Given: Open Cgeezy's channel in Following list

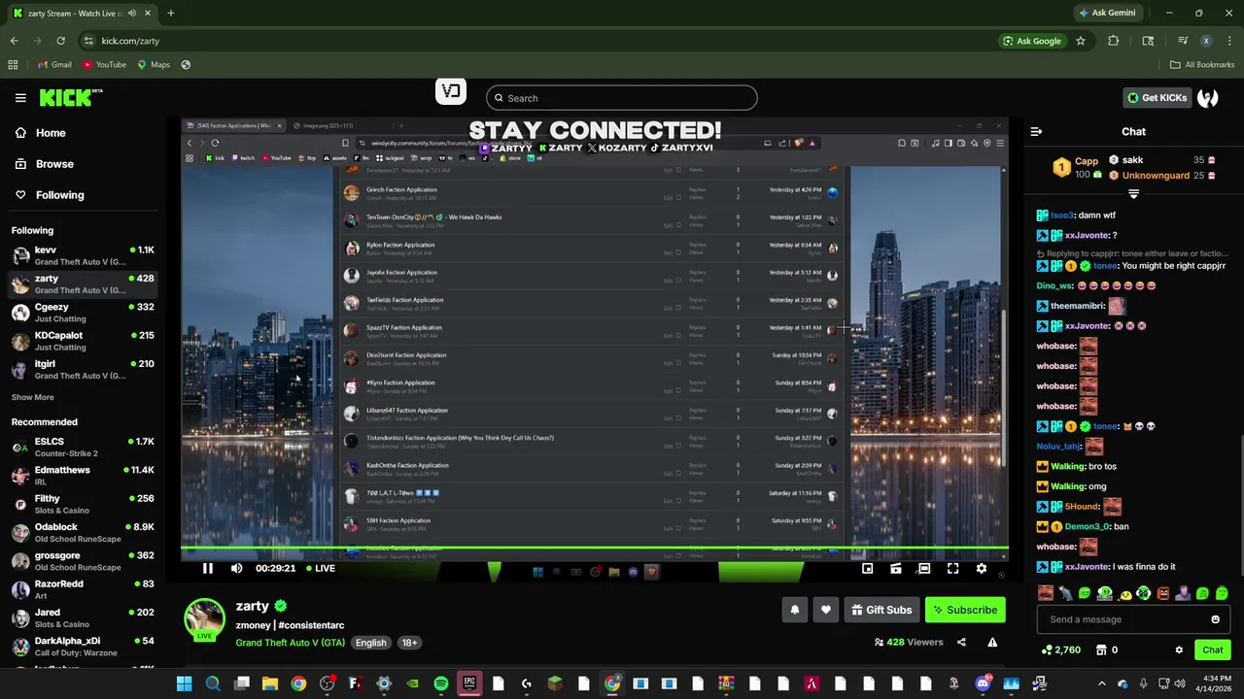Looking at the screenshot, I should (83, 313).
